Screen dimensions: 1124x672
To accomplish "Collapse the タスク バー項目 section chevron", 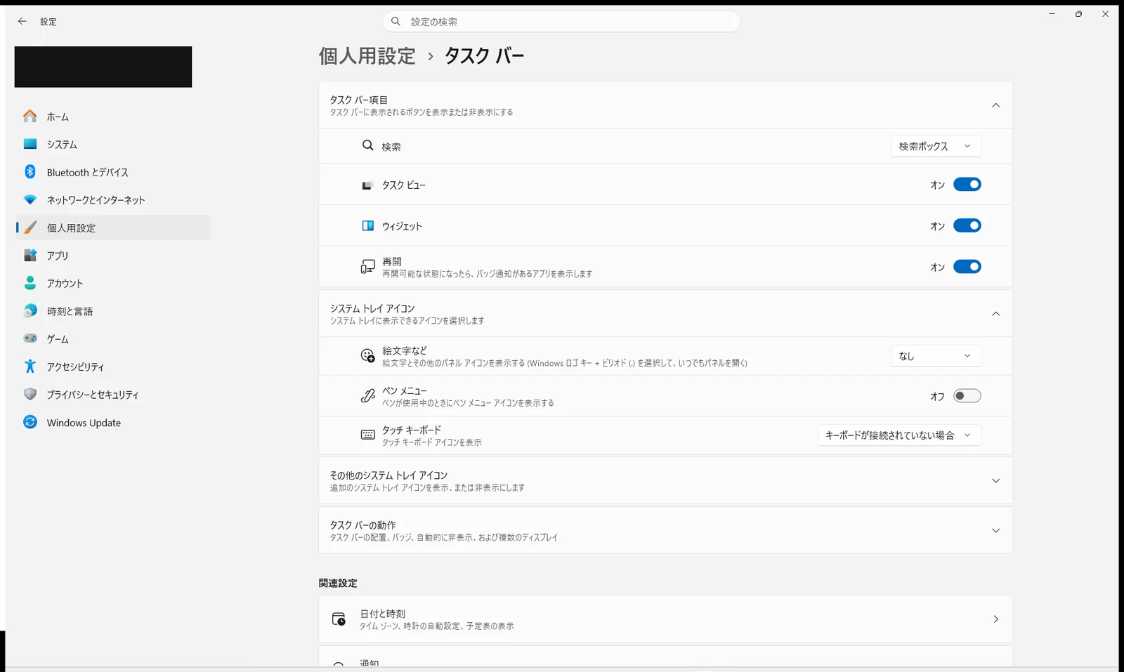I will point(995,105).
